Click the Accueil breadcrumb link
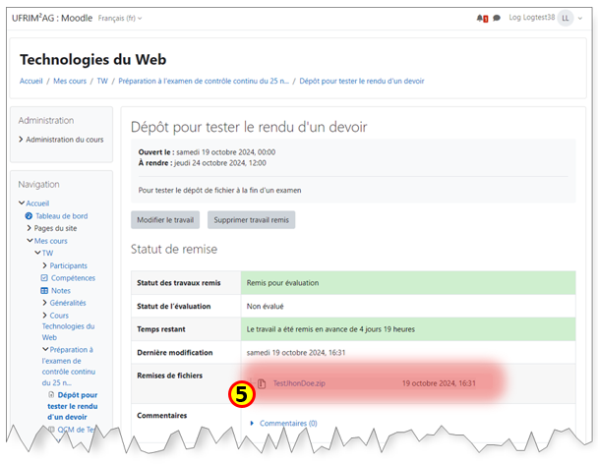The width and height of the screenshot is (598, 464). click(30, 81)
